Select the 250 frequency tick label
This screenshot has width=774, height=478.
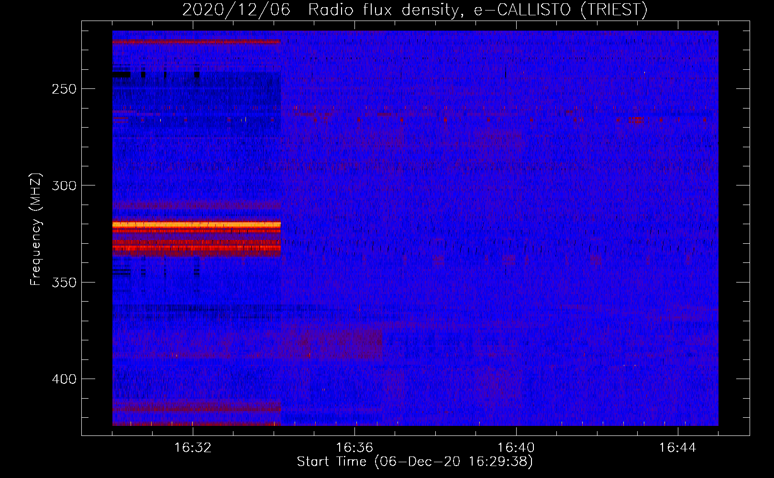point(64,89)
